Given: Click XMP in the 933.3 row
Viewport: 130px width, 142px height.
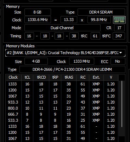Looking at the screenshot, I should [x=96, y=102].
